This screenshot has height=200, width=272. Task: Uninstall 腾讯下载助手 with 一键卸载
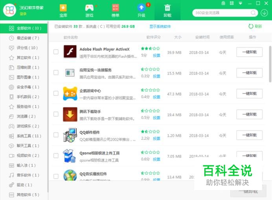(250, 114)
